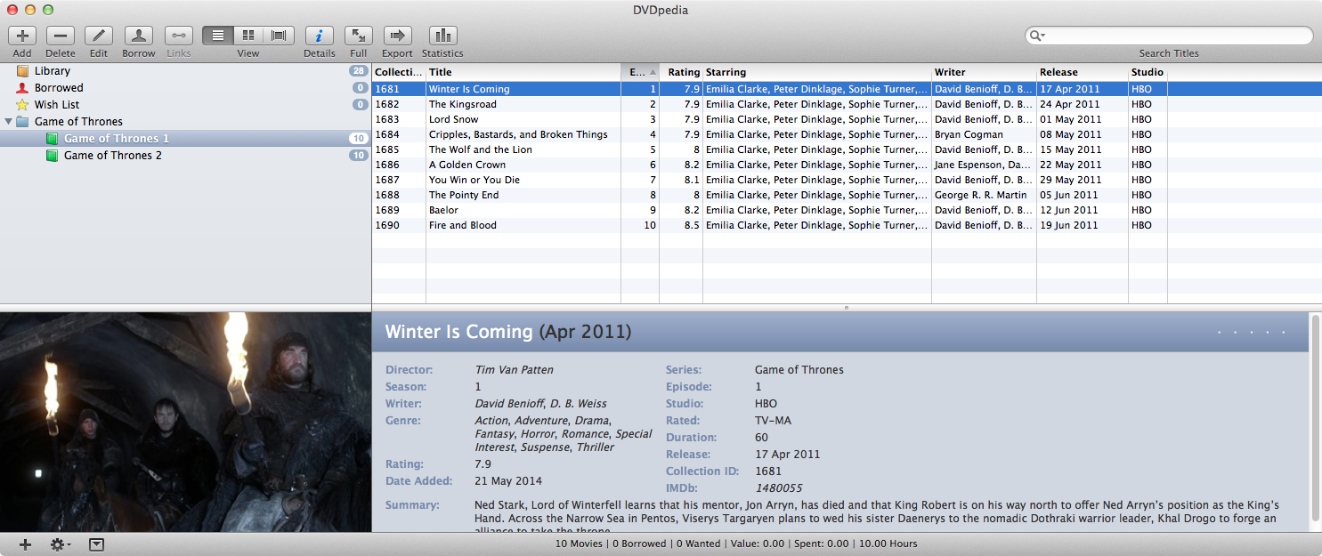The height and width of the screenshot is (556, 1322).
Task: Select 'You Win or You Die'
Action: point(847,180)
